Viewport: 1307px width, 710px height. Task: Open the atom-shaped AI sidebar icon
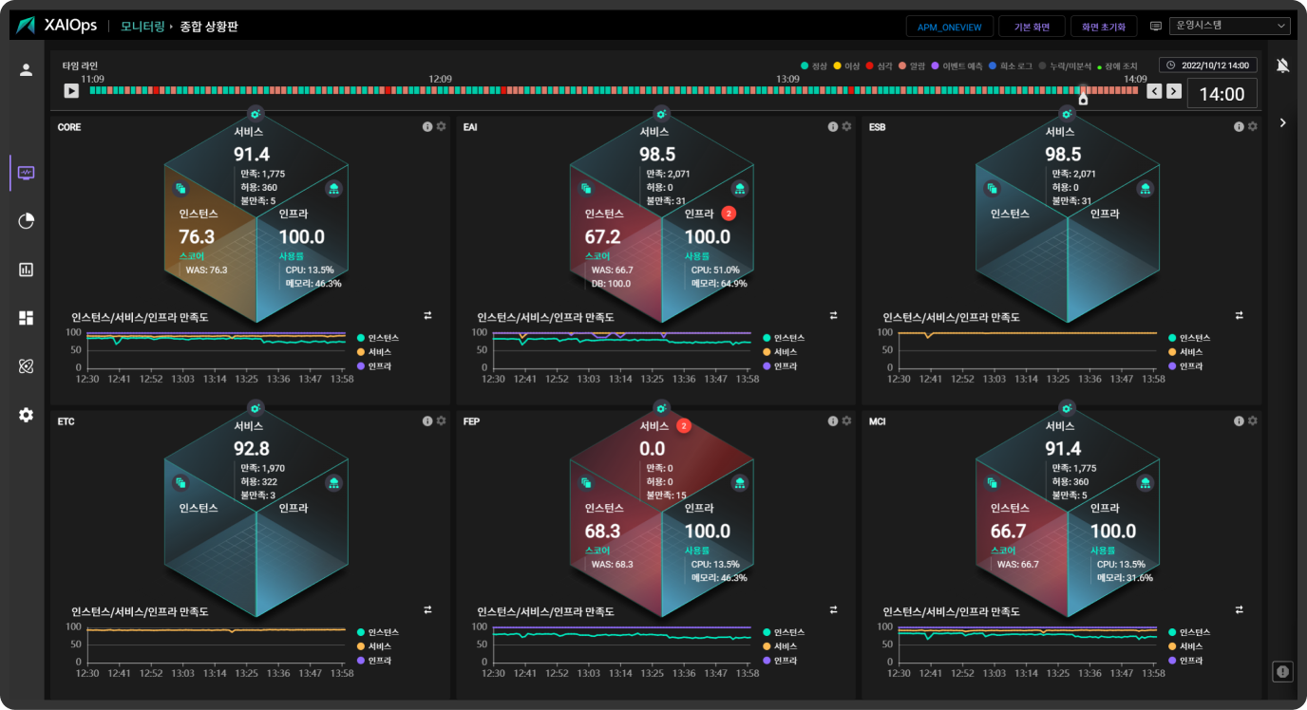(27, 366)
